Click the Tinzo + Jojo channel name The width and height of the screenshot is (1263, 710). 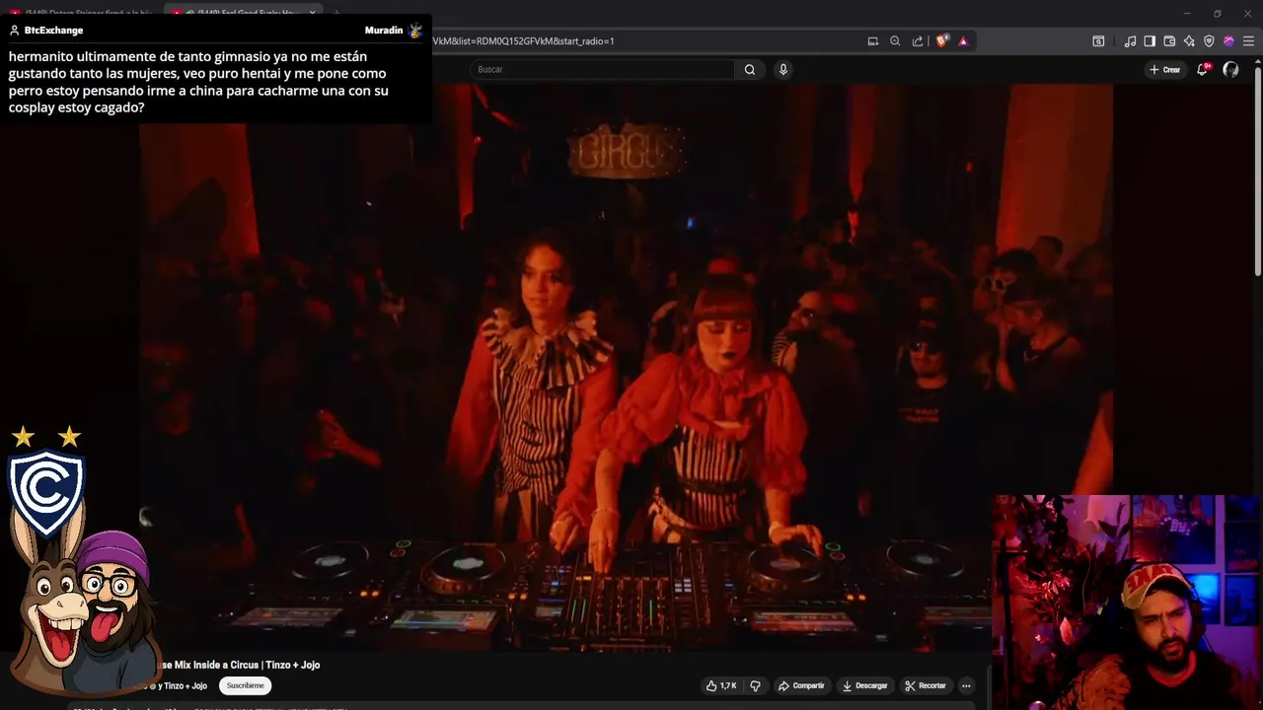tap(185, 685)
